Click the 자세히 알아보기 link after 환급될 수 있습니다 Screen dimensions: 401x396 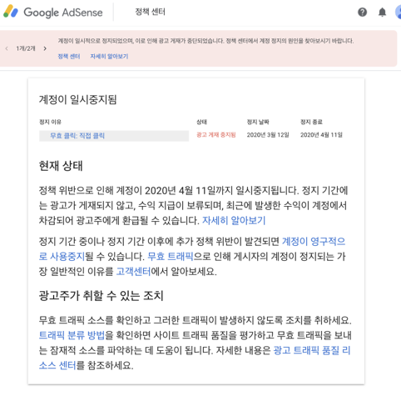click(234, 220)
